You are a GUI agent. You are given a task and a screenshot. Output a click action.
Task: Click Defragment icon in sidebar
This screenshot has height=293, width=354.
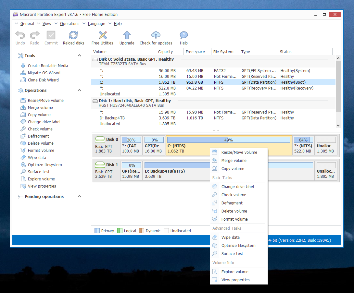point(23,136)
